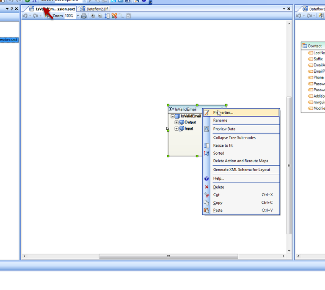Click the scissors Cut icon
The height and width of the screenshot is (290, 325).
coord(207,195)
